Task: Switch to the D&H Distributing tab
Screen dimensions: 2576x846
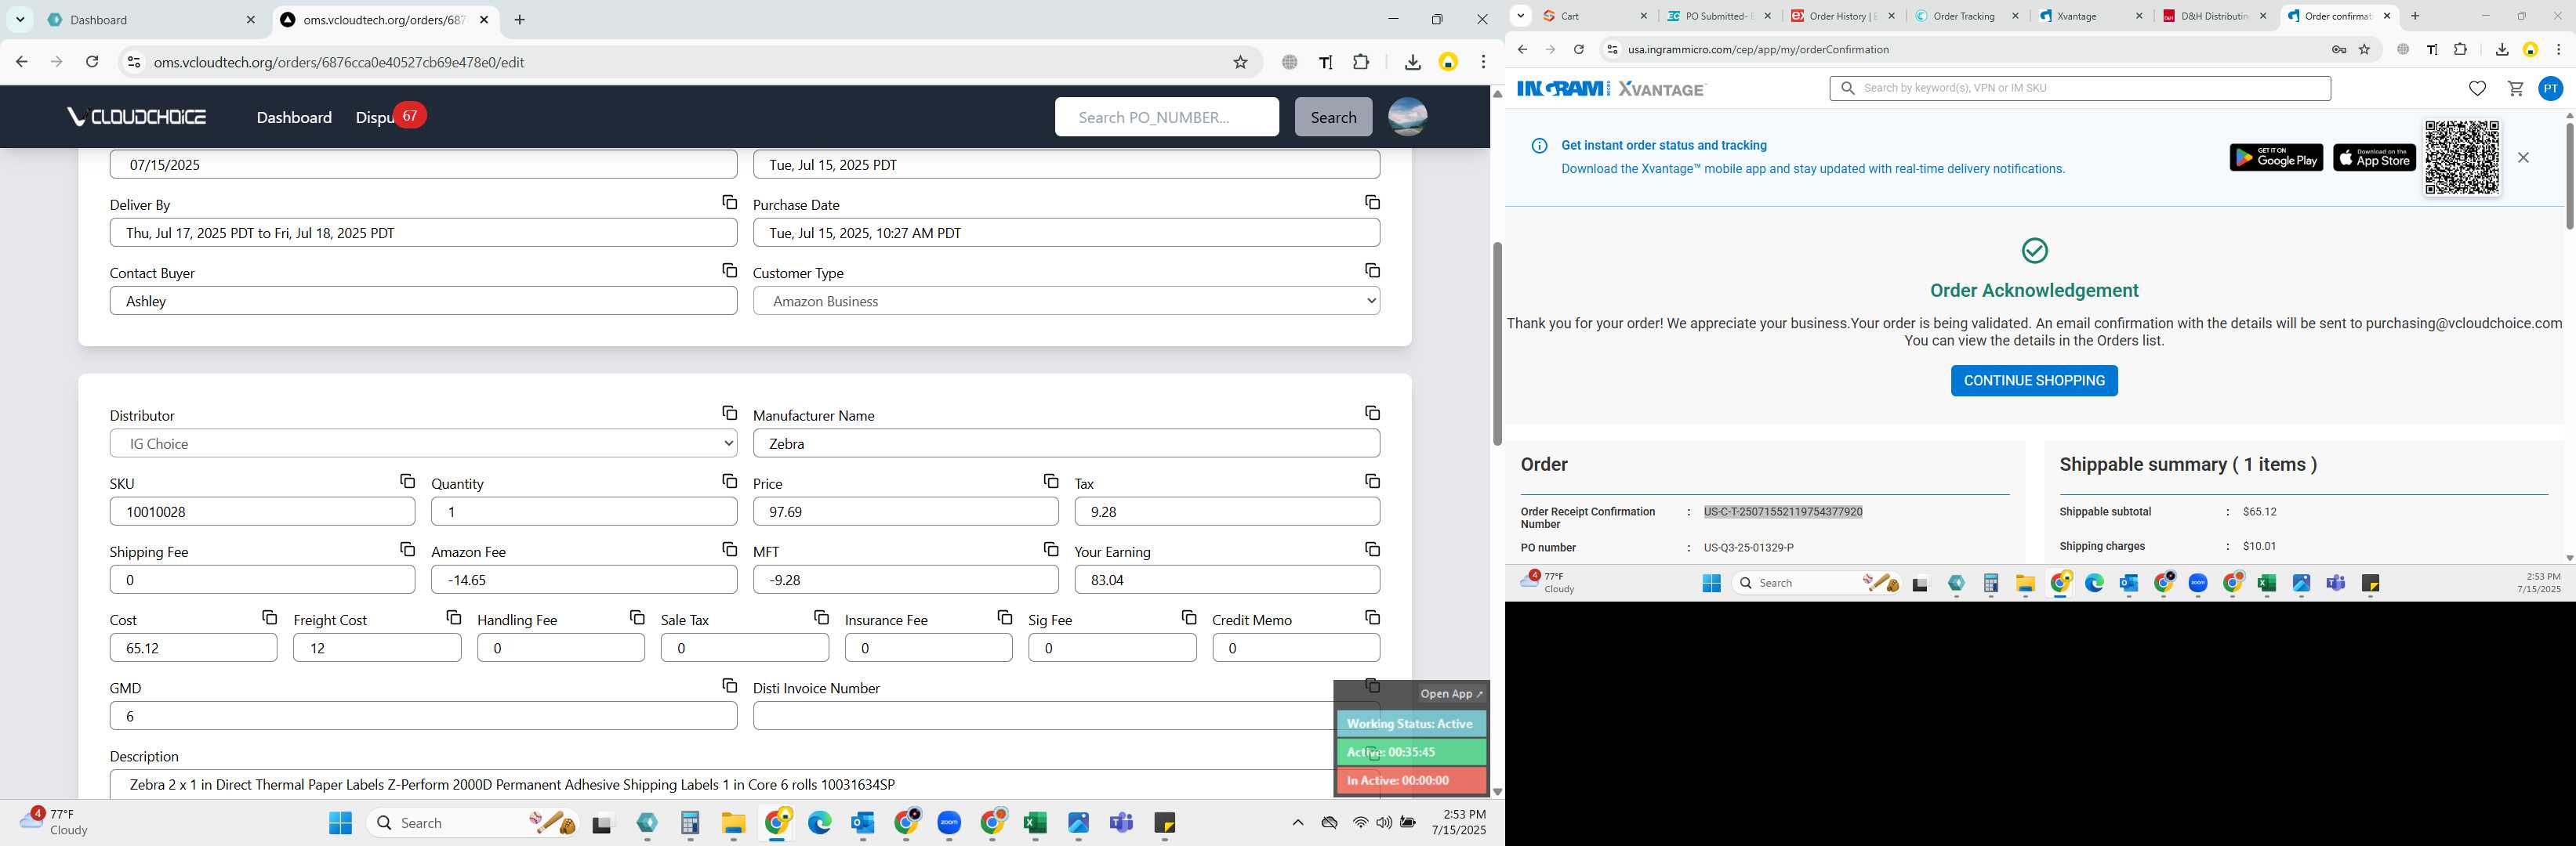Action: 2215,16
